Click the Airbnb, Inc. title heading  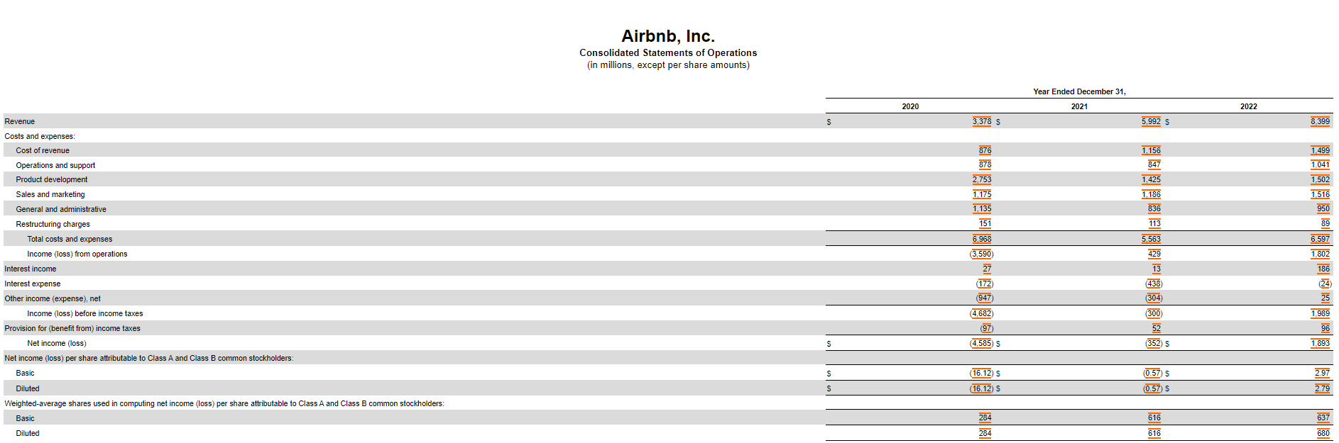(668, 36)
